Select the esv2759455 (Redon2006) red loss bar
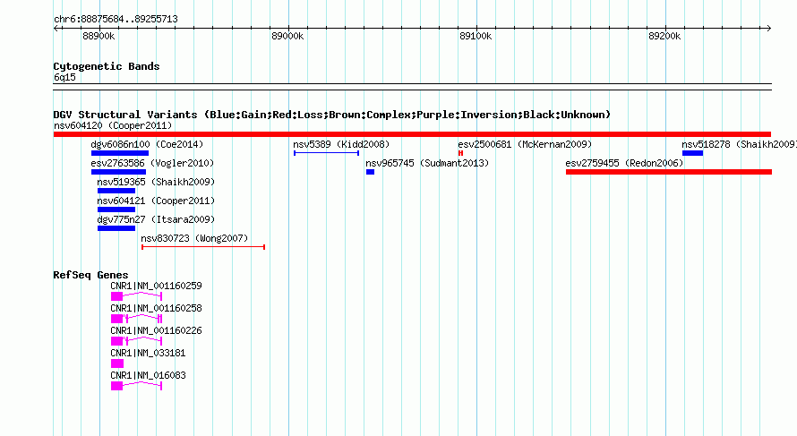The image size is (797, 436). pyautogui.click(x=669, y=172)
